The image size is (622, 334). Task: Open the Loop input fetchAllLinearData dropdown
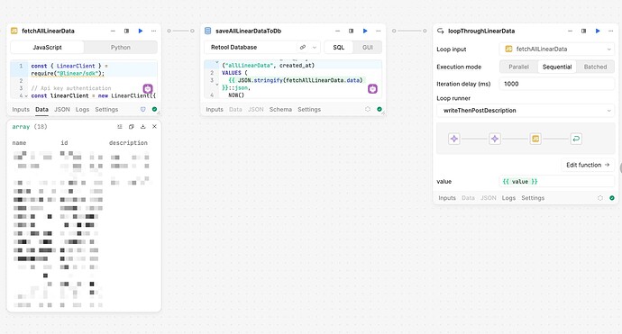click(x=557, y=50)
